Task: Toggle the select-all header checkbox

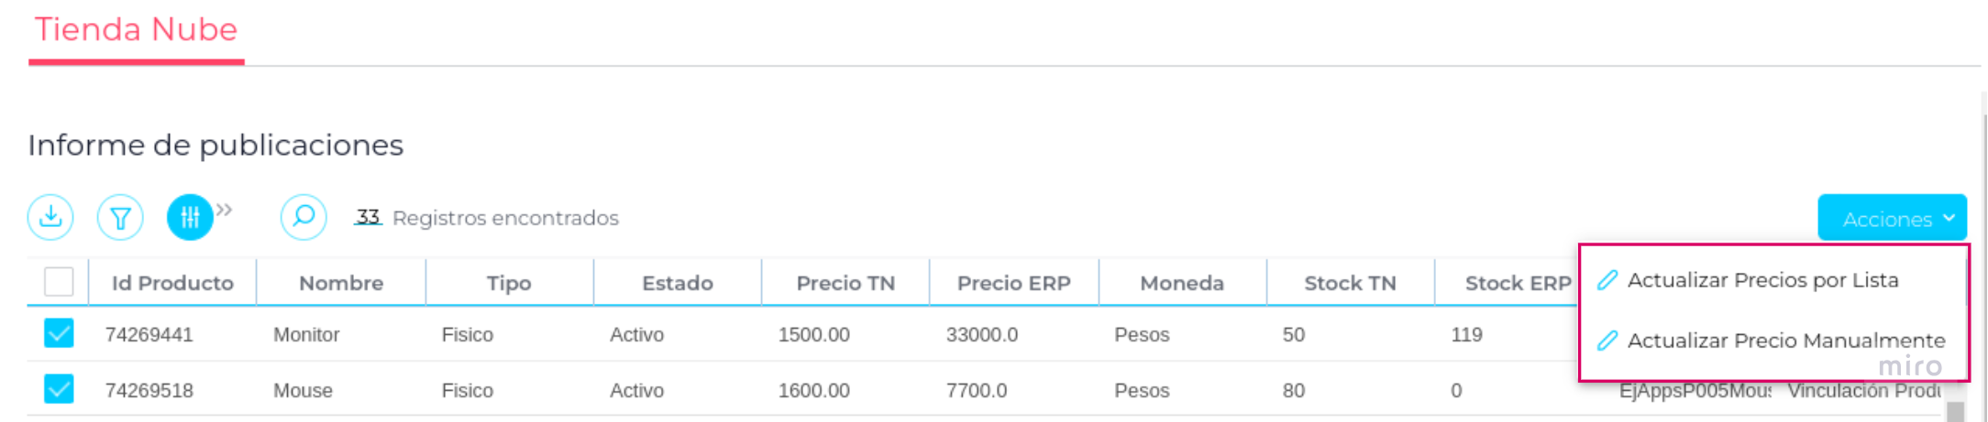Action: coord(59,282)
